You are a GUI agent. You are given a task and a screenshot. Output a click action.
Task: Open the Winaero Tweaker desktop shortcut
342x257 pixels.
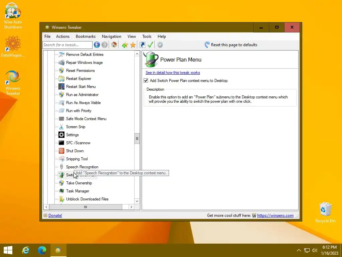(13, 83)
